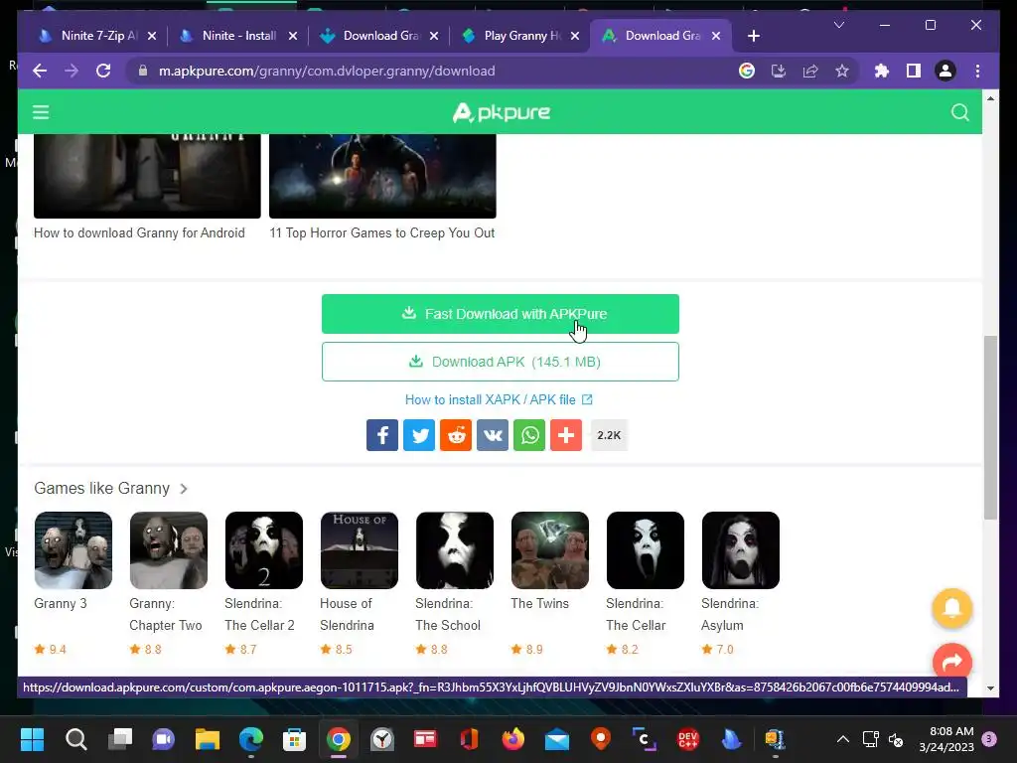Open House of Slendrina thumbnail
Viewport: 1017px width, 763px height.
click(x=360, y=550)
